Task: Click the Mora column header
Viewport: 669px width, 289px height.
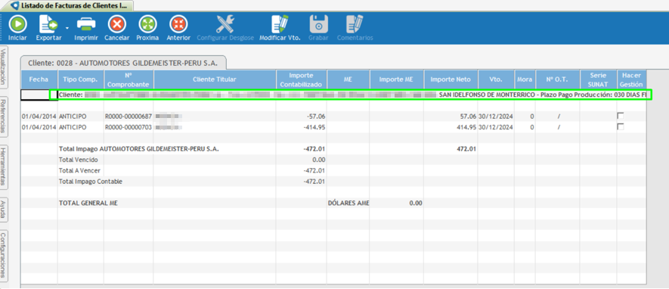Action: (x=525, y=79)
